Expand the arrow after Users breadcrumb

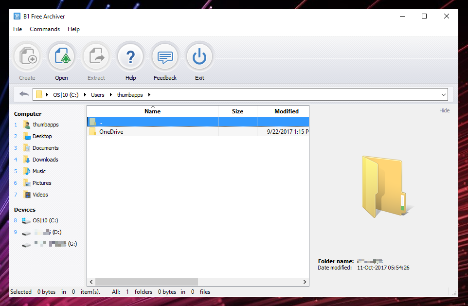coord(111,95)
